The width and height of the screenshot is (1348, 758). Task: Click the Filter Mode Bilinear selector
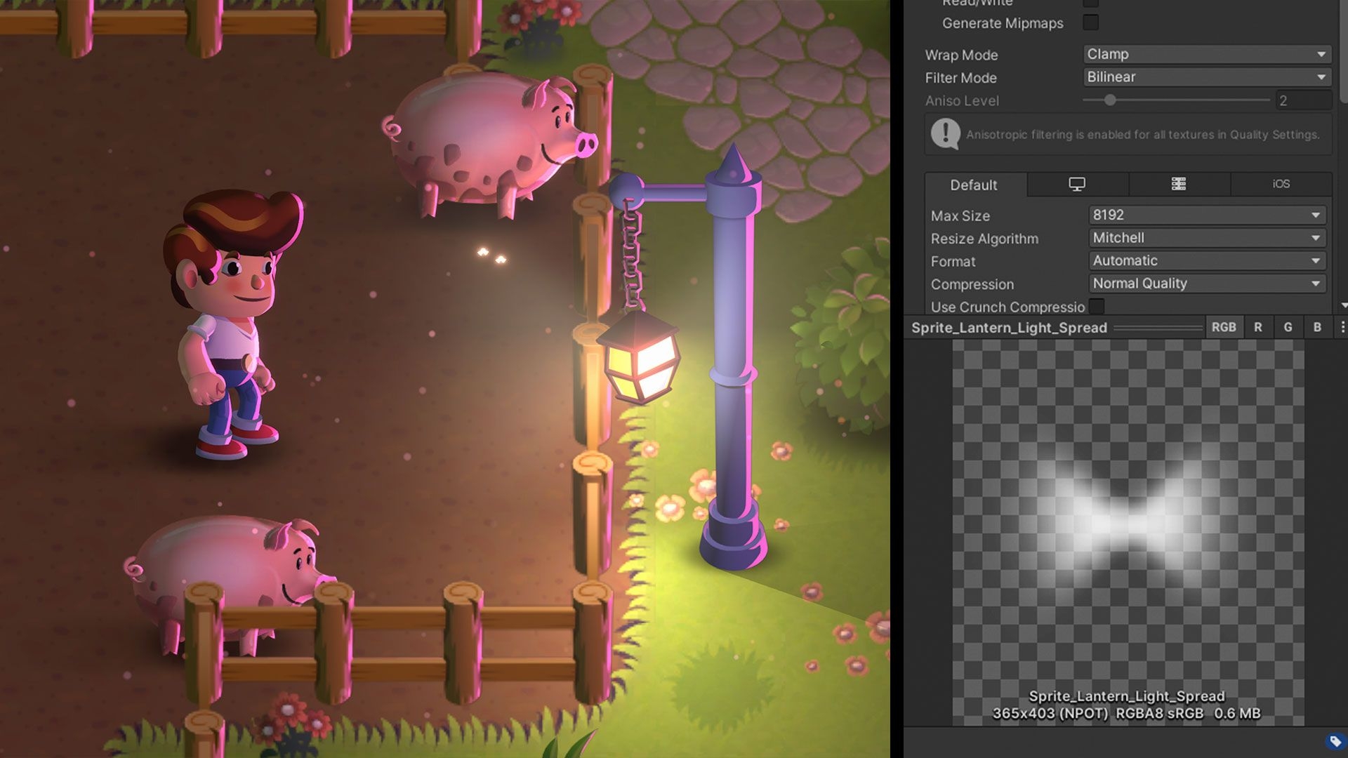(x=1203, y=77)
